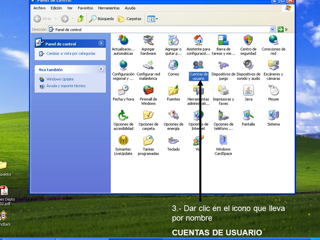This screenshot has height=240, width=320.
Task: Expand the Dirección address bar dropdown
Action: pyautogui.click(x=272, y=29)
